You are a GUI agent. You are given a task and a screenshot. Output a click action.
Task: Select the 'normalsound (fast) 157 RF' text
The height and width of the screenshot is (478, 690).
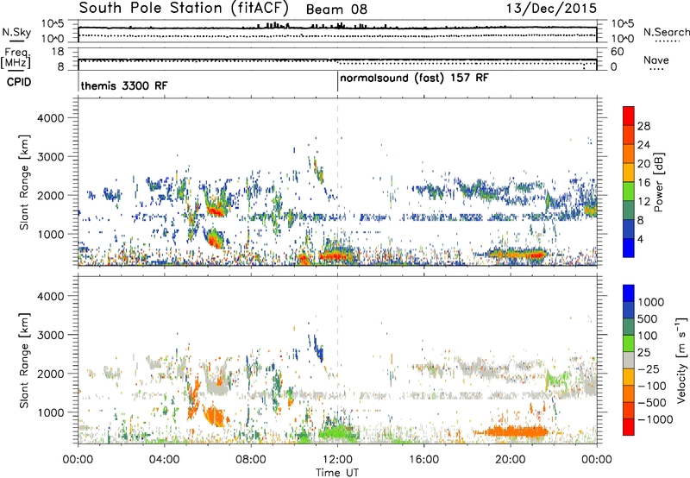415,79
